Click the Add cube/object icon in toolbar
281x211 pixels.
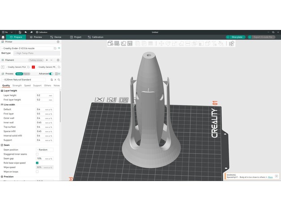coord(111,43)
